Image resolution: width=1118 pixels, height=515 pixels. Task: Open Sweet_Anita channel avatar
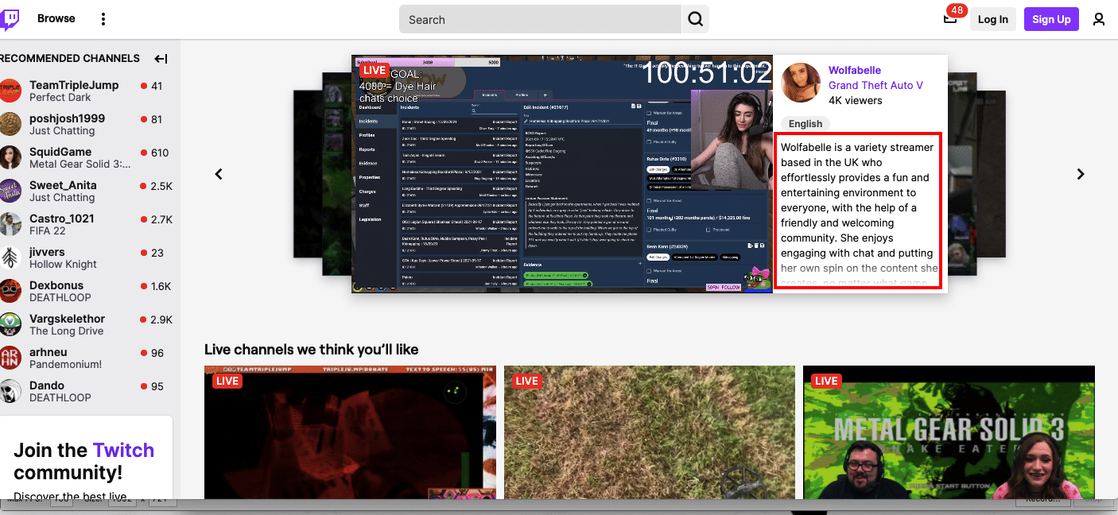(10, 191)
